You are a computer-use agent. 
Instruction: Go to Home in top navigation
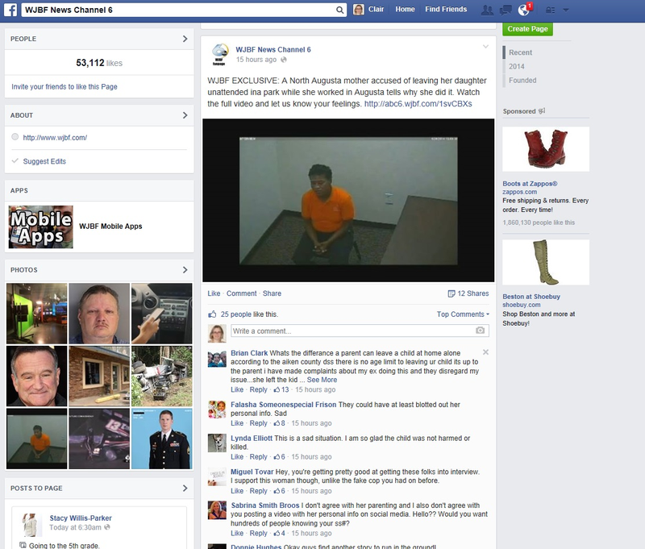point(406,10)
